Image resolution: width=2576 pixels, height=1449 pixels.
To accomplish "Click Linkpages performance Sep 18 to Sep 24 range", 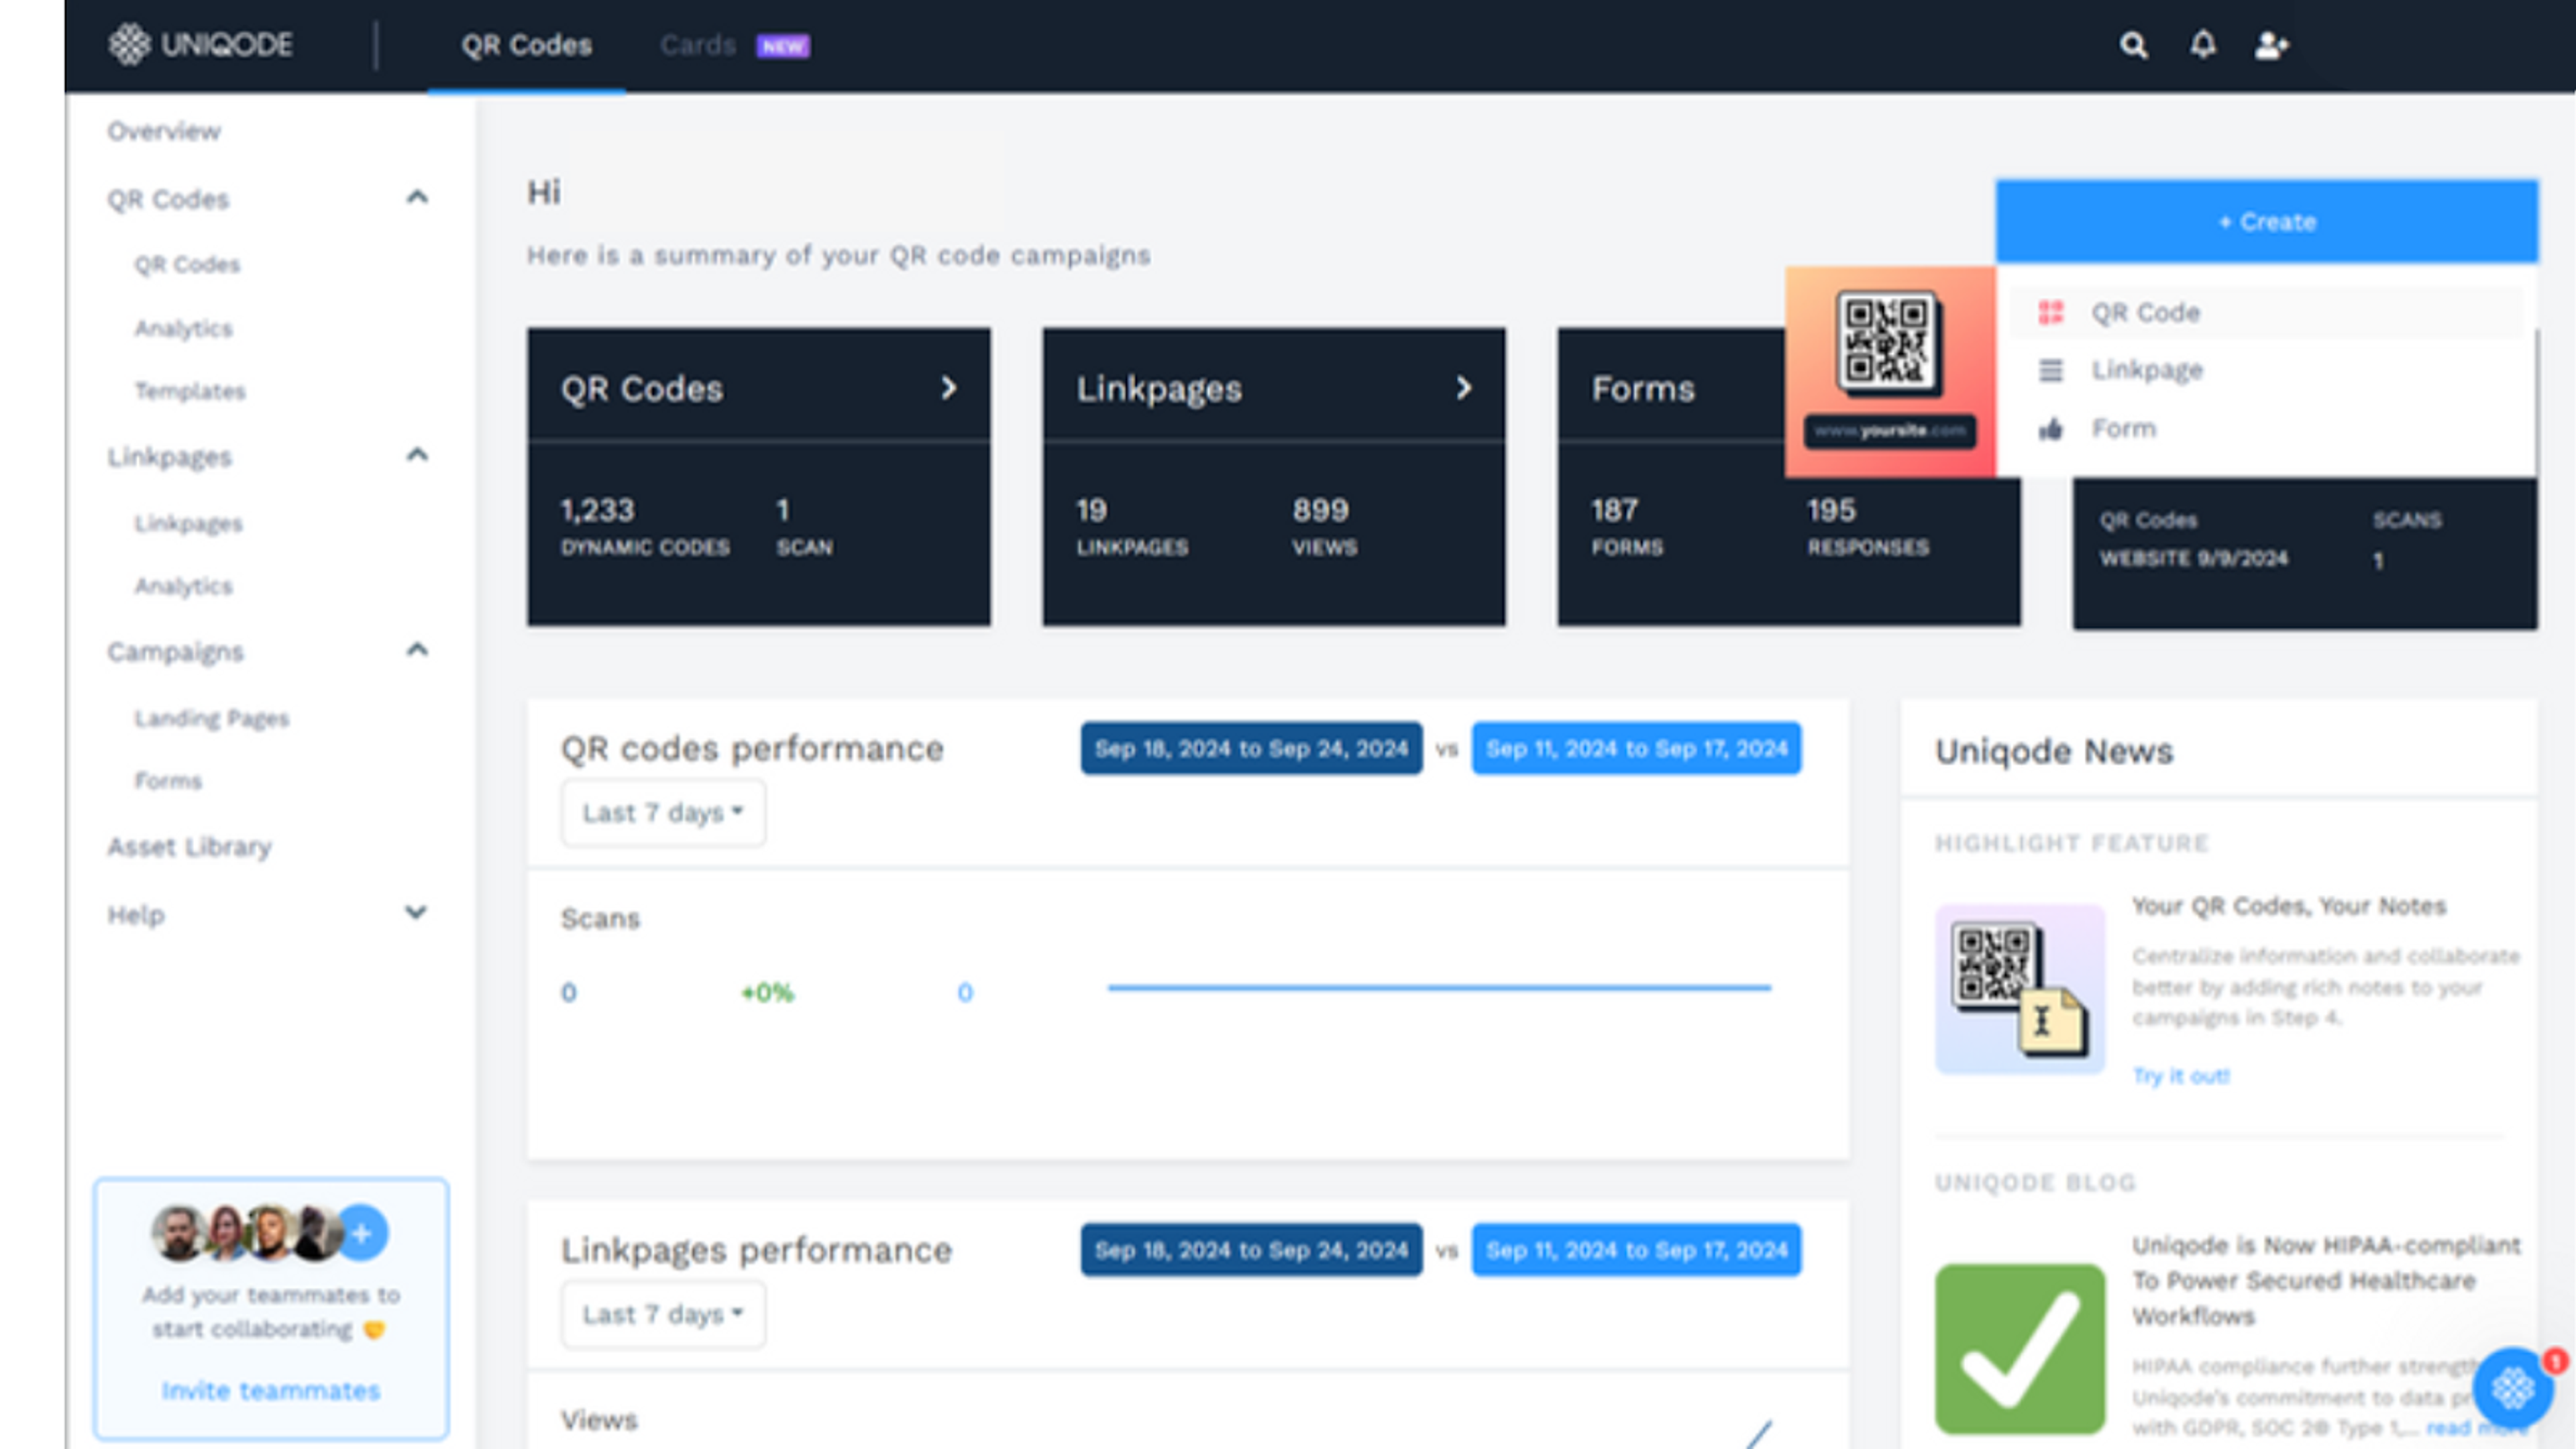I will click(1251, 1250).
